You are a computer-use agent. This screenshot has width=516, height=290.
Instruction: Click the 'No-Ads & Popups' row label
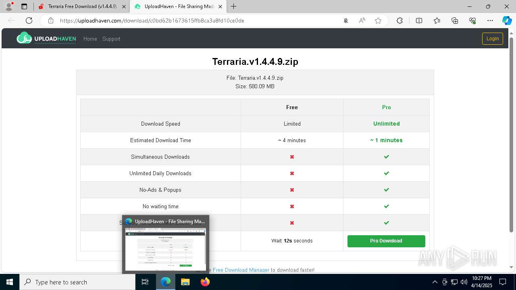point(160,190)
